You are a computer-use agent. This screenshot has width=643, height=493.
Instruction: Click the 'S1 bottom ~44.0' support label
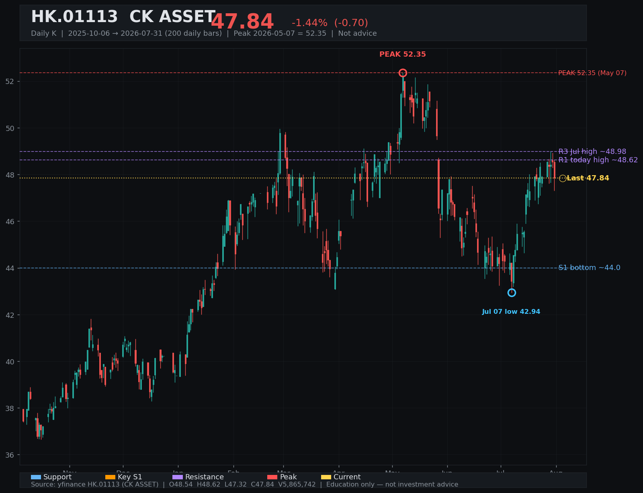(x=590, y=268)
